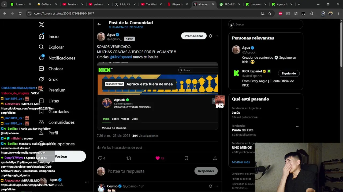The image size is (343, 192).
Task: Open the options for the Punta del Este trend
Action: [x=297, y=126]
